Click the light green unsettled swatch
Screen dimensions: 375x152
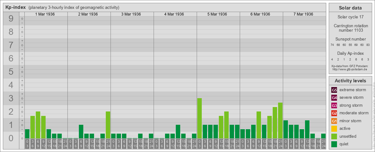[334, 136]
